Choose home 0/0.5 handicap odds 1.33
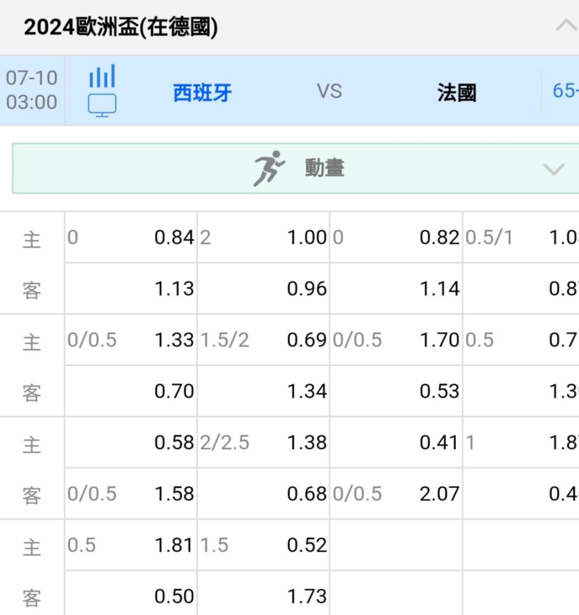The width and height of the screenshot is (579, 615). pyautogui.click(x=174, y=340)
